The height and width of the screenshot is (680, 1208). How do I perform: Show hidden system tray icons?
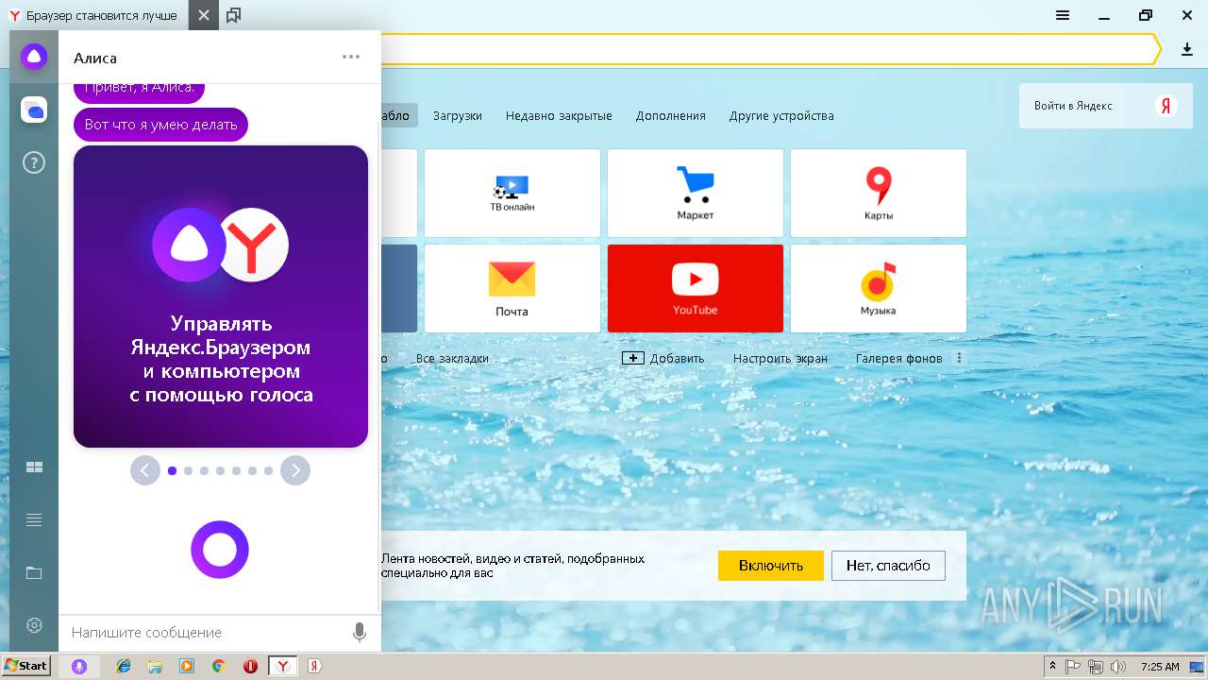(x=1052, y=666)
